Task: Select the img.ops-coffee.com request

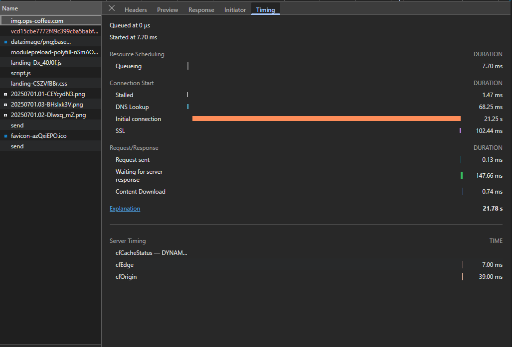Action: tap(37, 21)
